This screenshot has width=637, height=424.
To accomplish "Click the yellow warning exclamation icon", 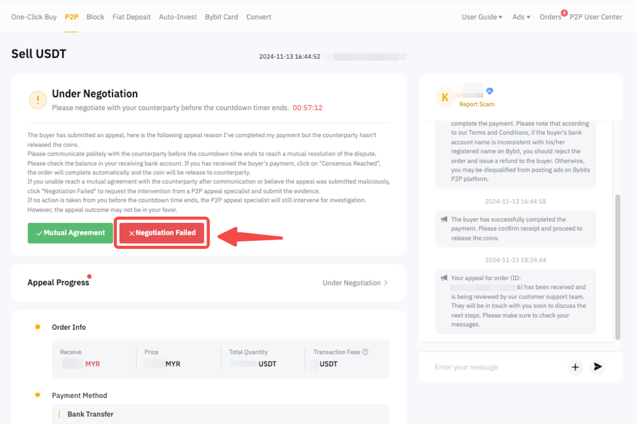I will click(38, 100).
